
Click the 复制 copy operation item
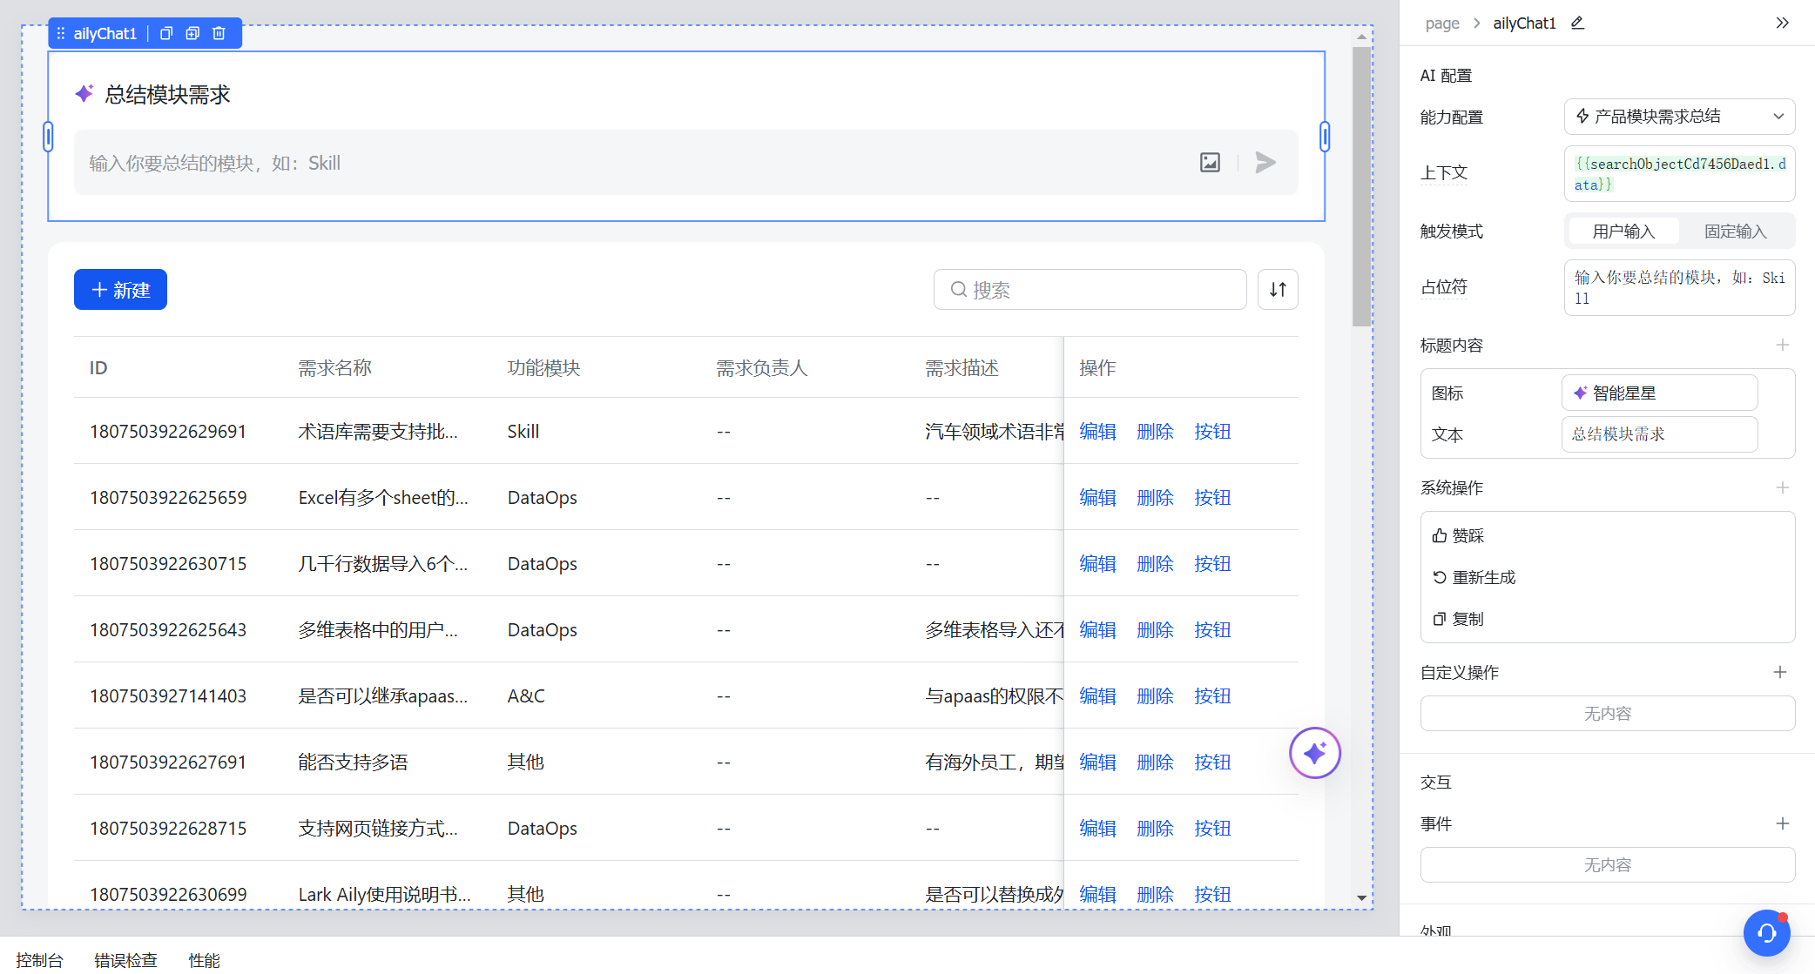tap(1458, 619)
